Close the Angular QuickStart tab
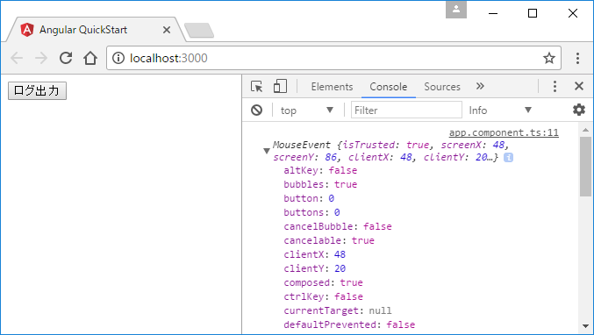 click(x=167, y=30)
